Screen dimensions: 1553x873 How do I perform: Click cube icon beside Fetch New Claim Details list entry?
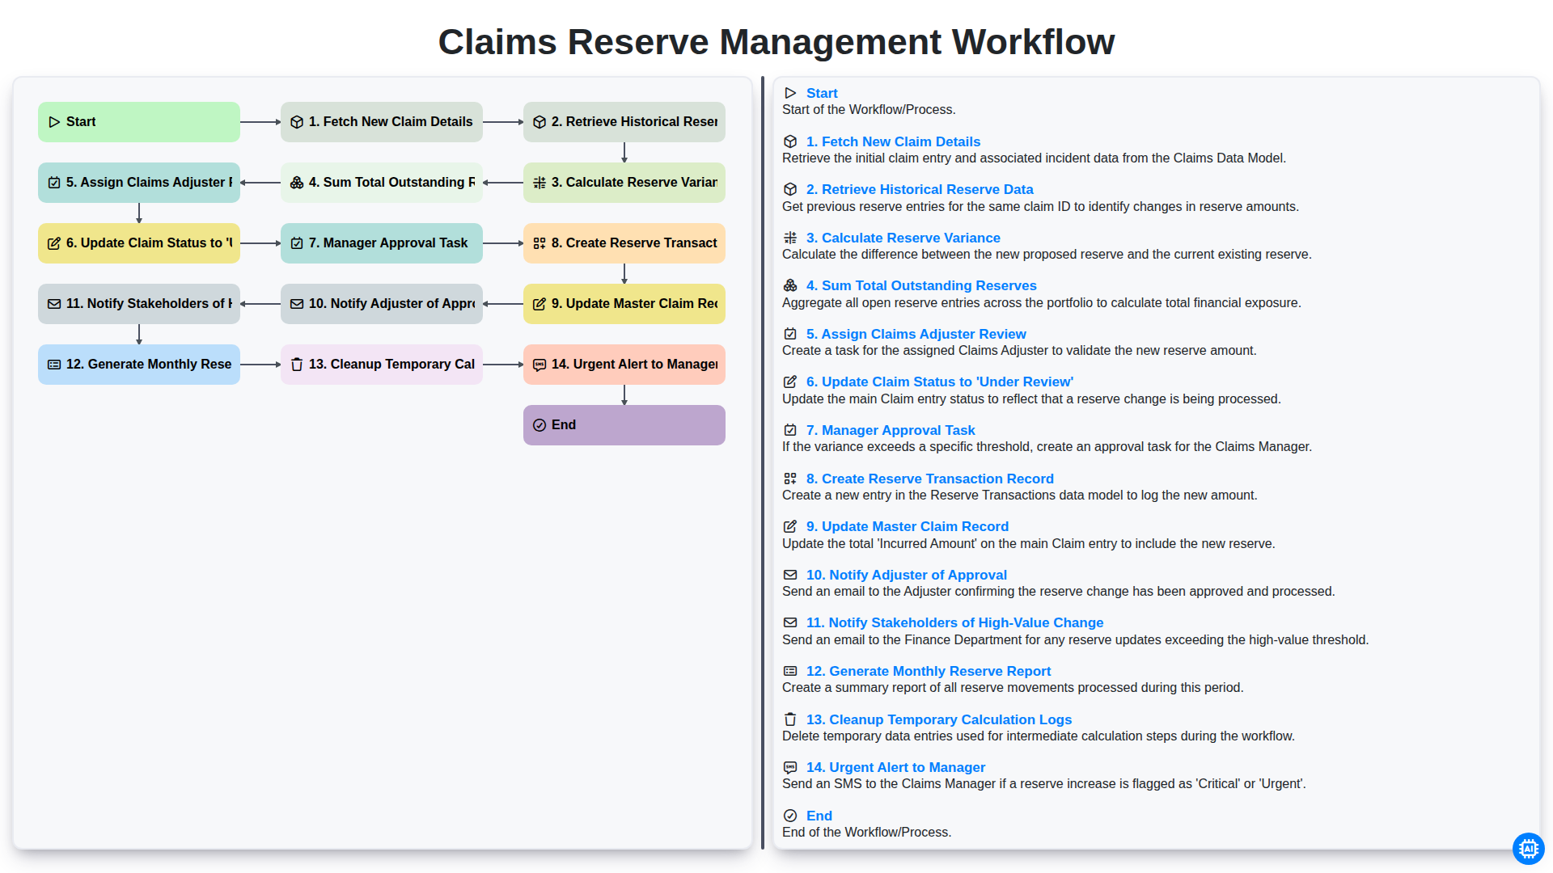point(790,141)
